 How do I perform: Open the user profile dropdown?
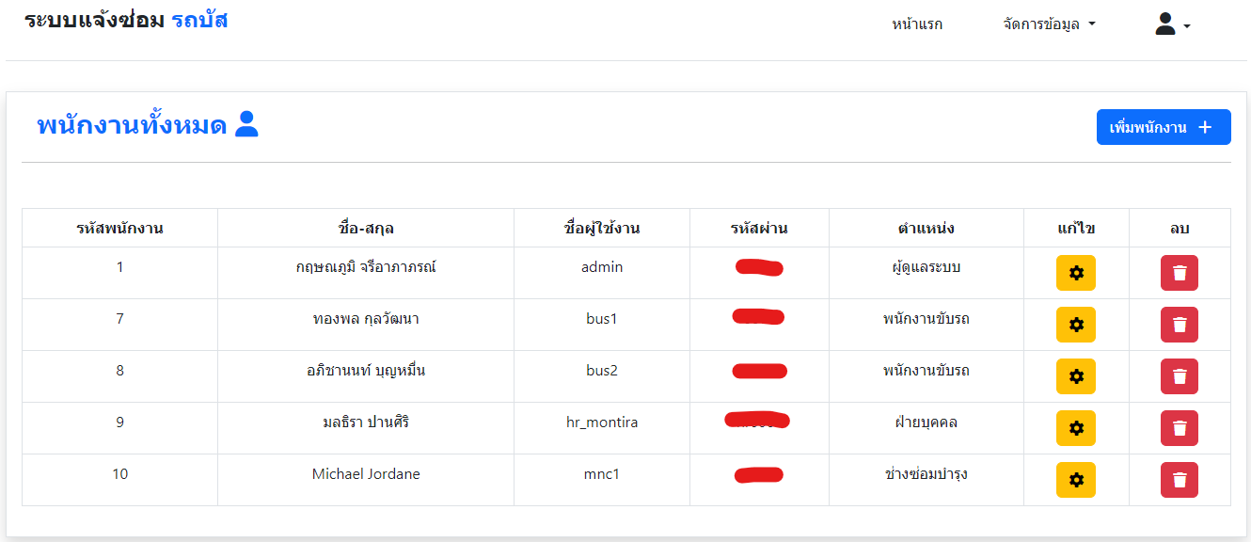coord(1172,25)
